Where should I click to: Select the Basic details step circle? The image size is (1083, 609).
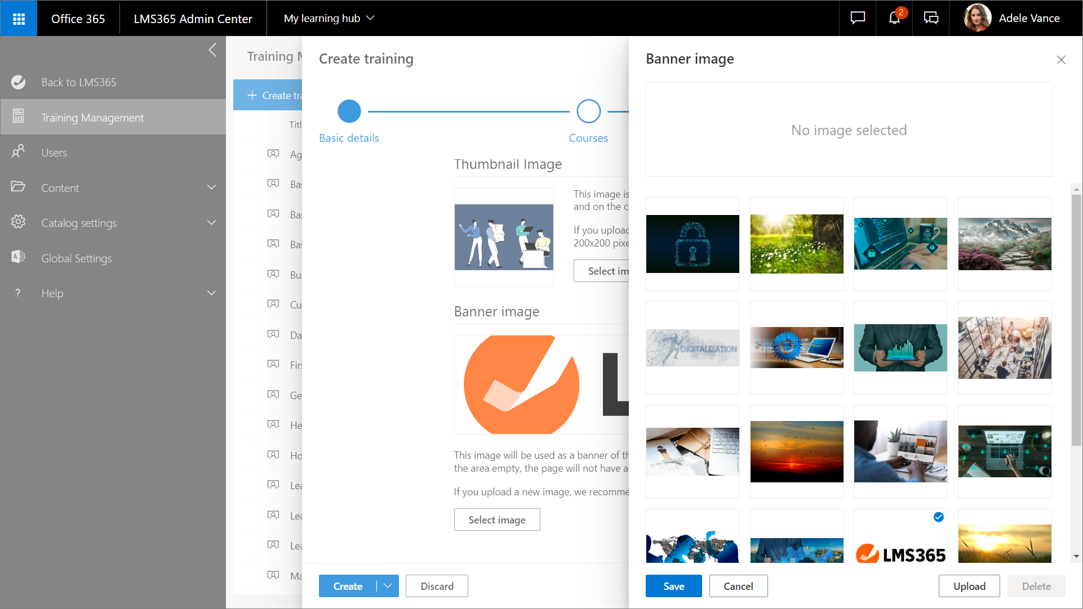[x=349, y=111]
